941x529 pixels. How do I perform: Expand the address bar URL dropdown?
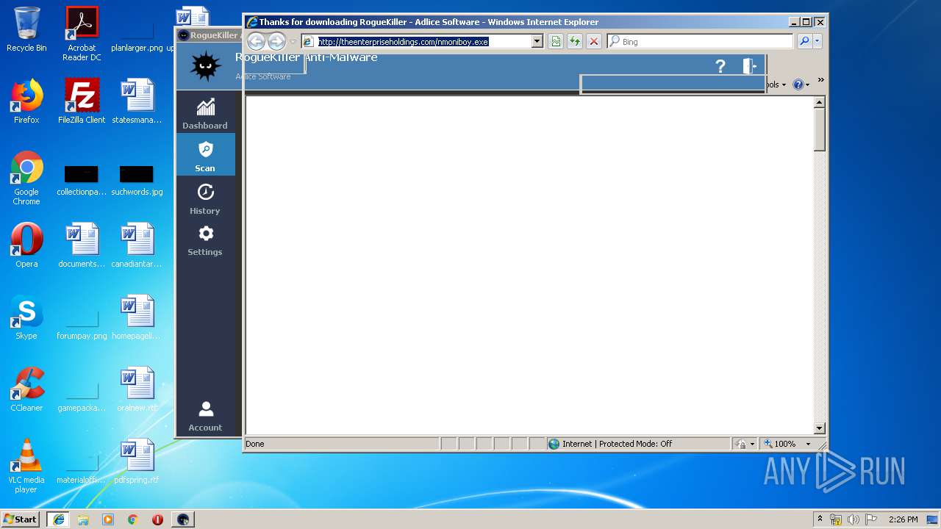point(537,42)
